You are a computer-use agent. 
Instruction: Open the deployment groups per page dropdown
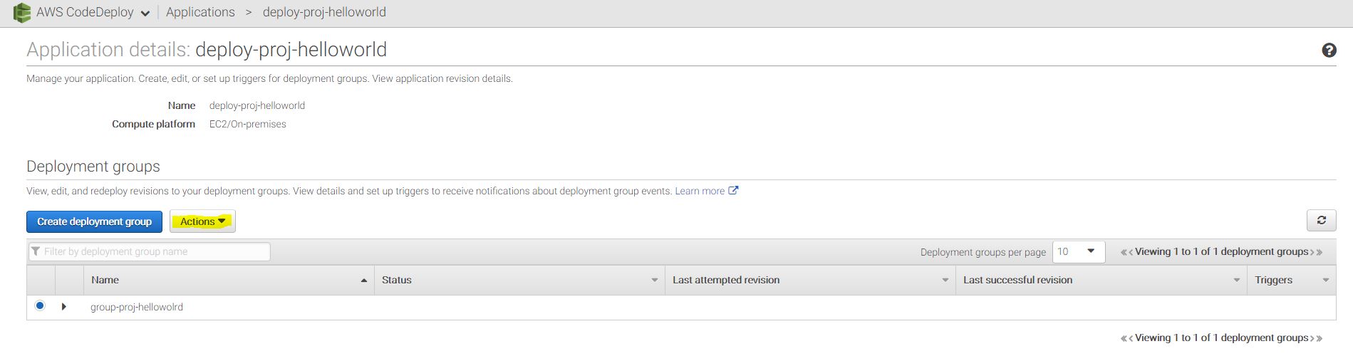(1078, 251)
